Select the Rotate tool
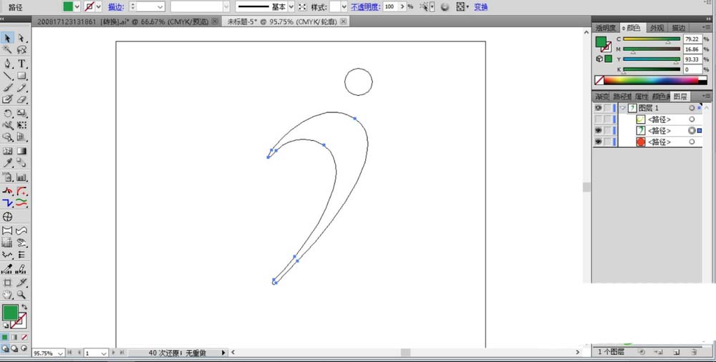Viewport: 716px width, 362px height. (x=8, y=113)
